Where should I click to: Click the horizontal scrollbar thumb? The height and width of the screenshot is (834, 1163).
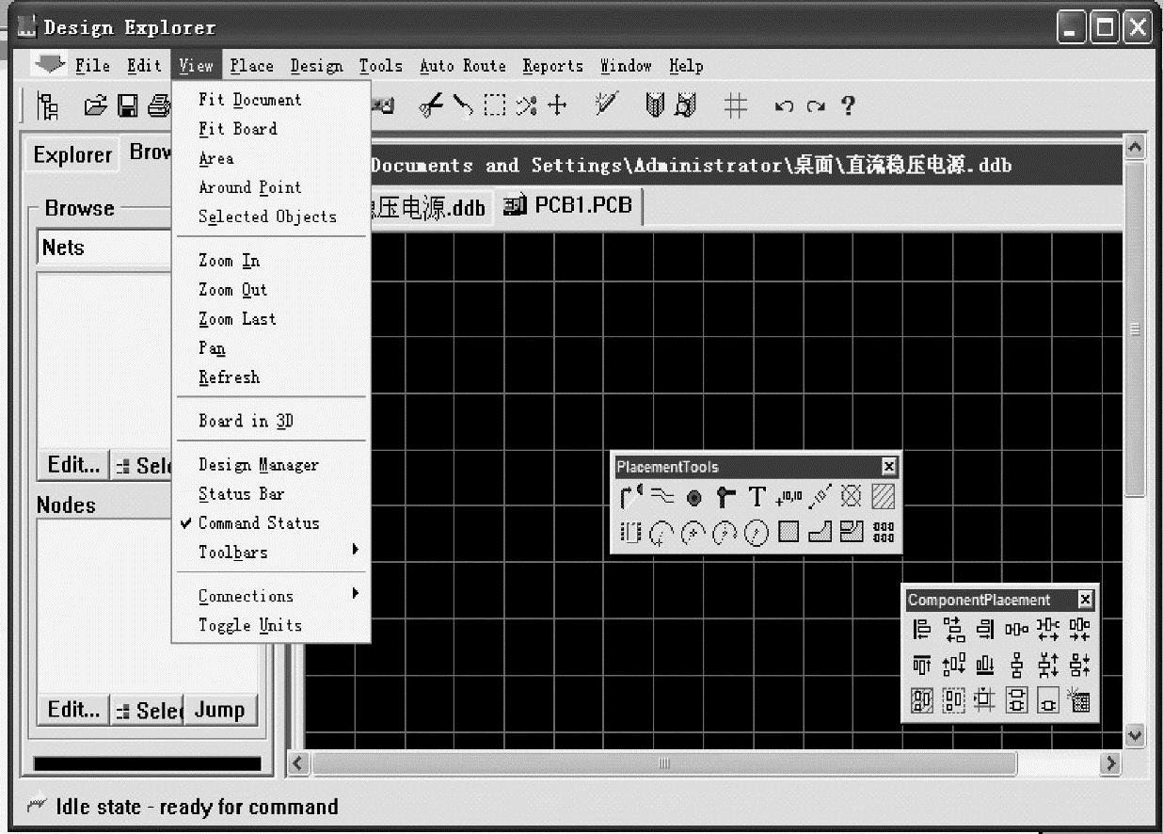663,763
